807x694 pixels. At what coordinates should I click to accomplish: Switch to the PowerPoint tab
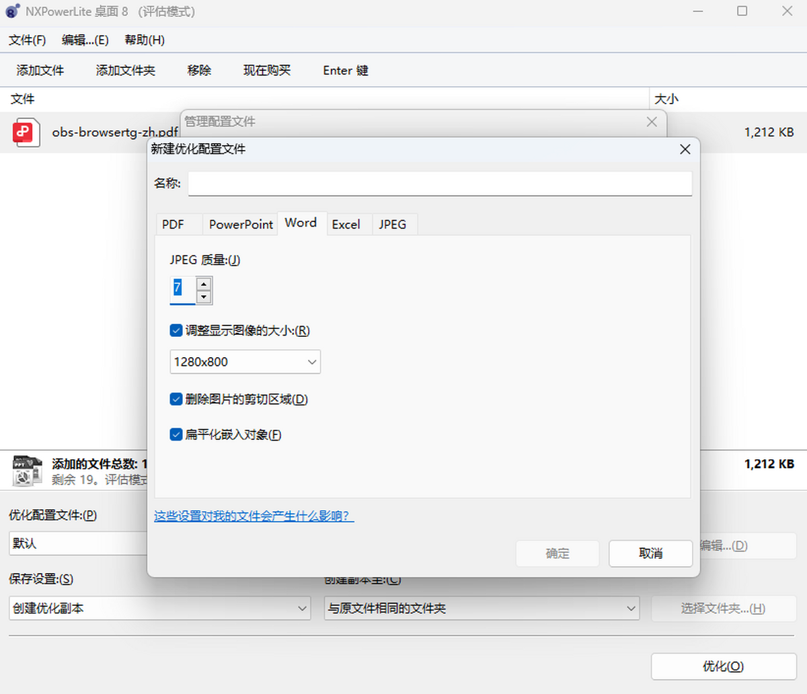(241, 225)
